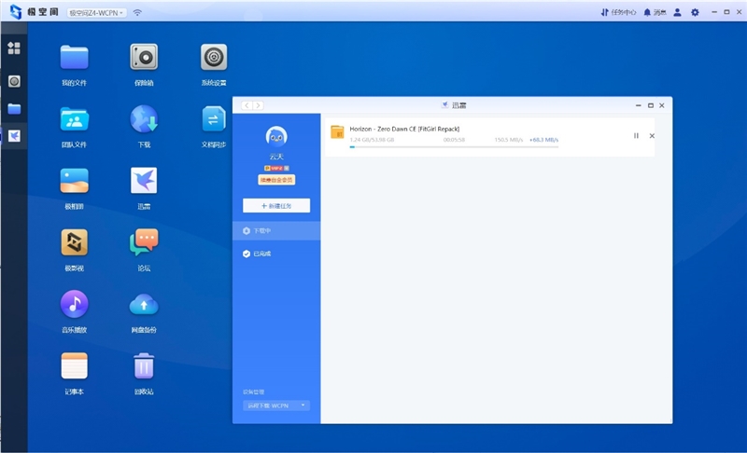Open the 回收站 recycle bin icon
Screen dimensions: 747x453
[144, 366]
